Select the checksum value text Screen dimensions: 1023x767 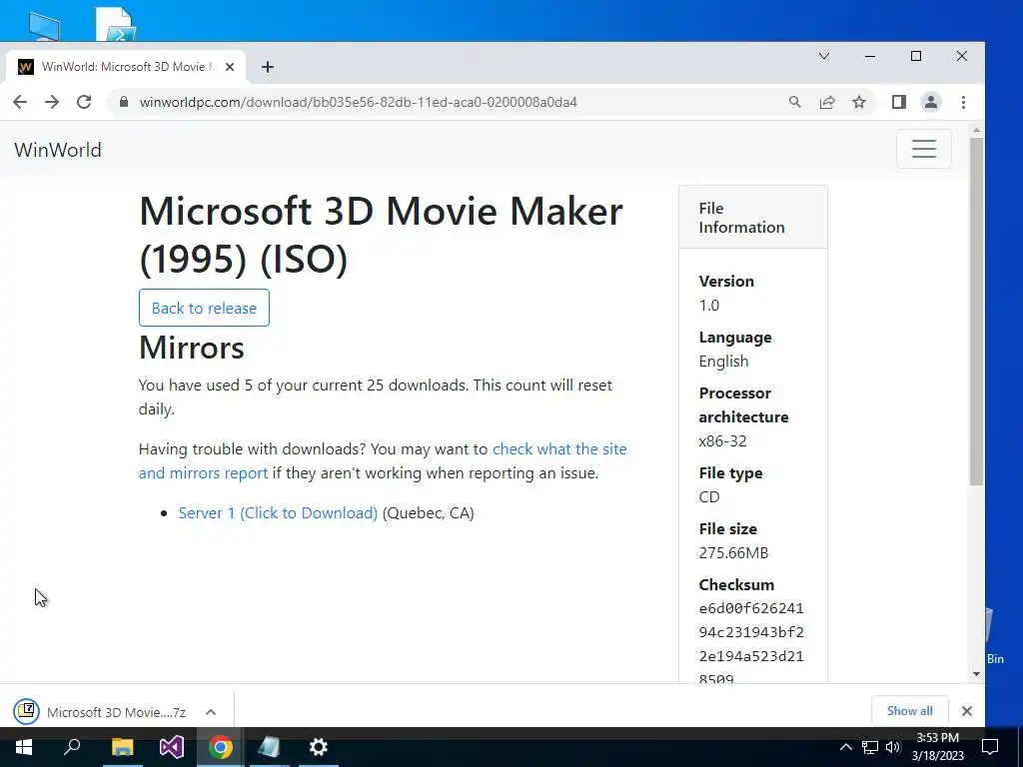[x=751, y=644]
